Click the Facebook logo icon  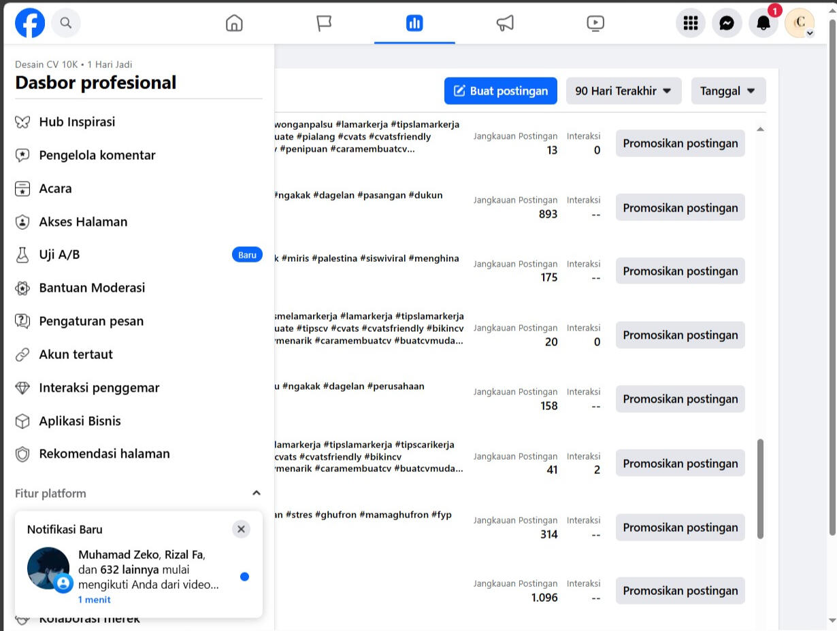[x=30, y=23]
